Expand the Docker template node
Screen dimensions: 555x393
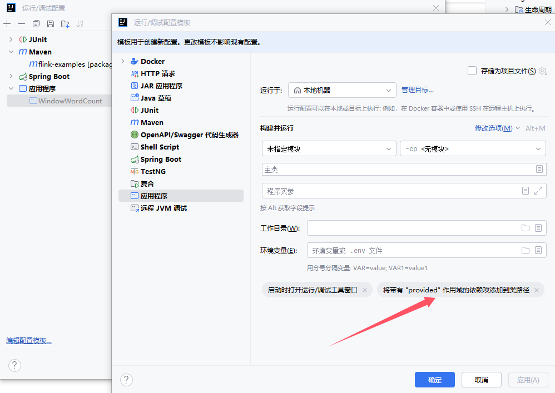point(123,61)
